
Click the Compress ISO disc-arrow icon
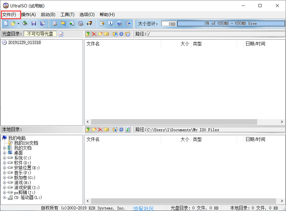72,24
